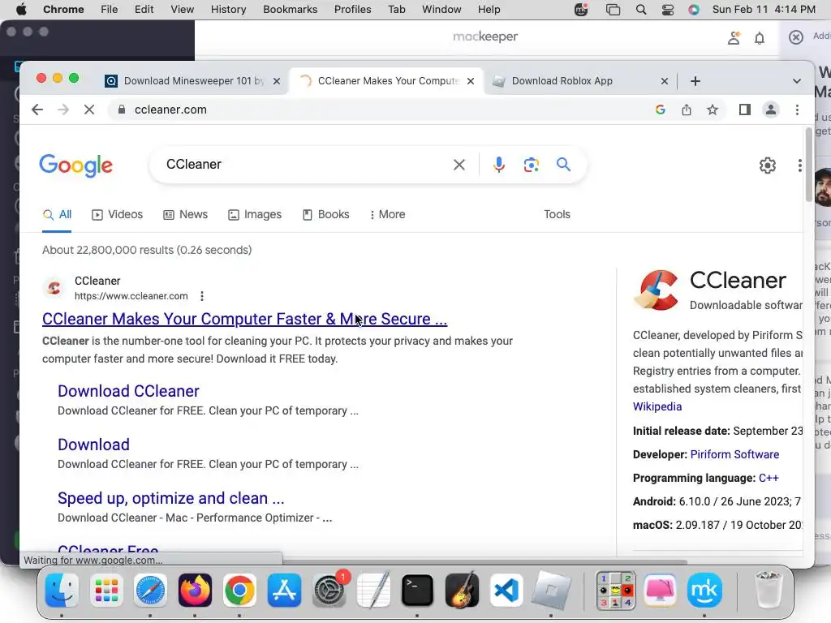The image size is (831, 623).
Task: Open Terminal from the Dock
Action: point(417,591)
